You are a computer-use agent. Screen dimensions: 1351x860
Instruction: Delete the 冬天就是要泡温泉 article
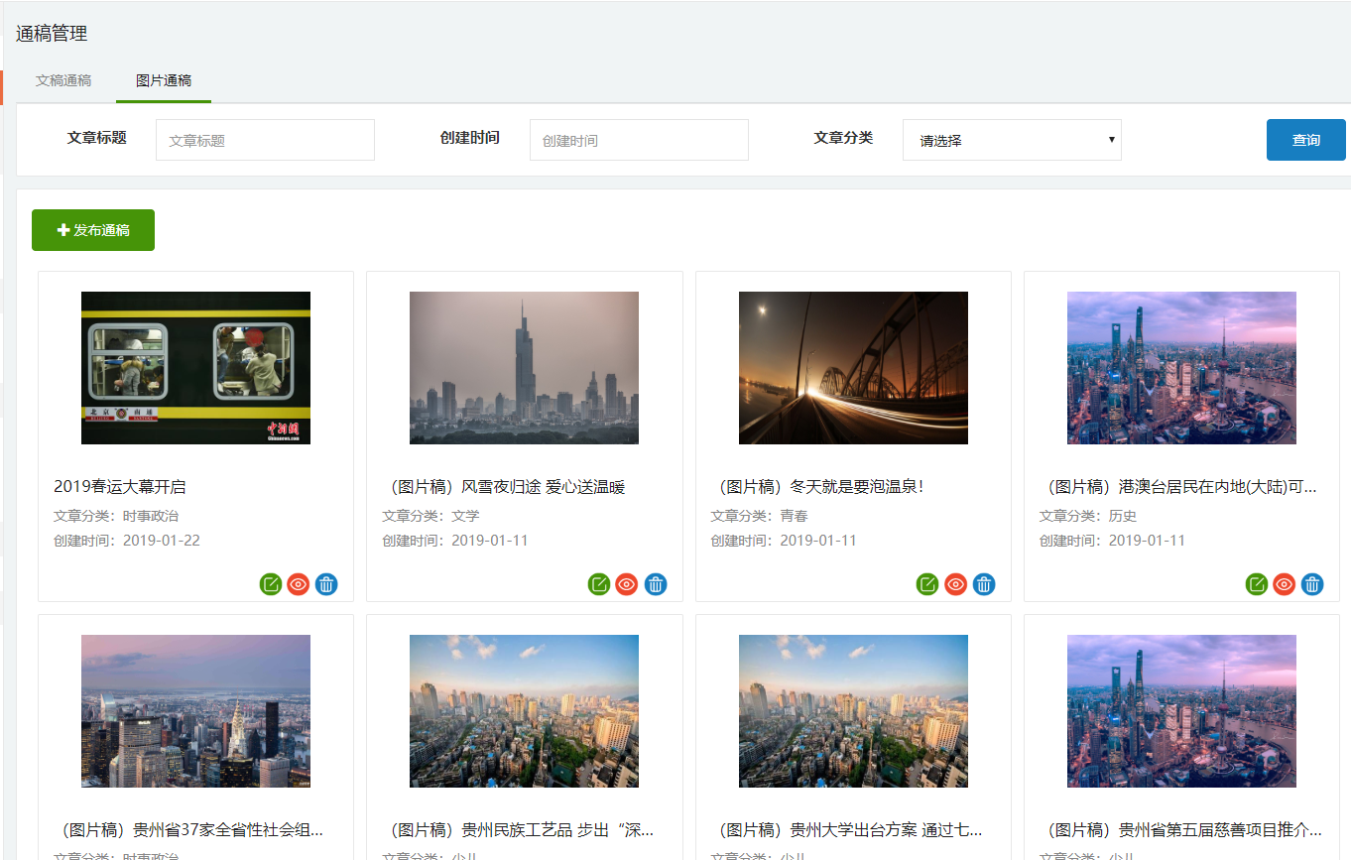click(x=984, y=584)
